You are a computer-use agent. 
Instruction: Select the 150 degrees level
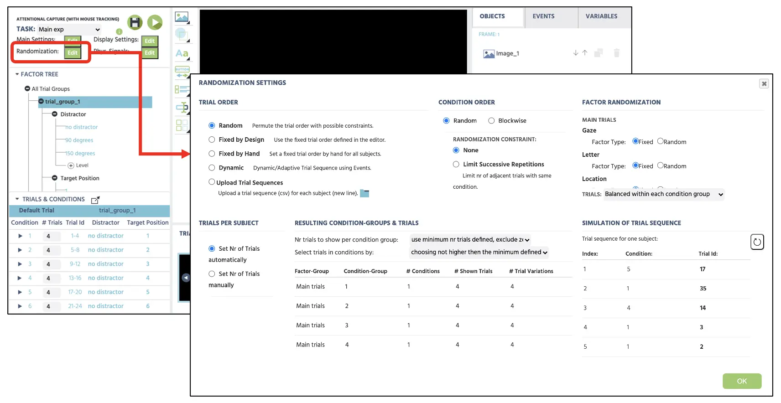point(80,154)
